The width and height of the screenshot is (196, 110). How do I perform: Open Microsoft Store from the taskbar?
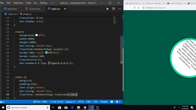59,107
